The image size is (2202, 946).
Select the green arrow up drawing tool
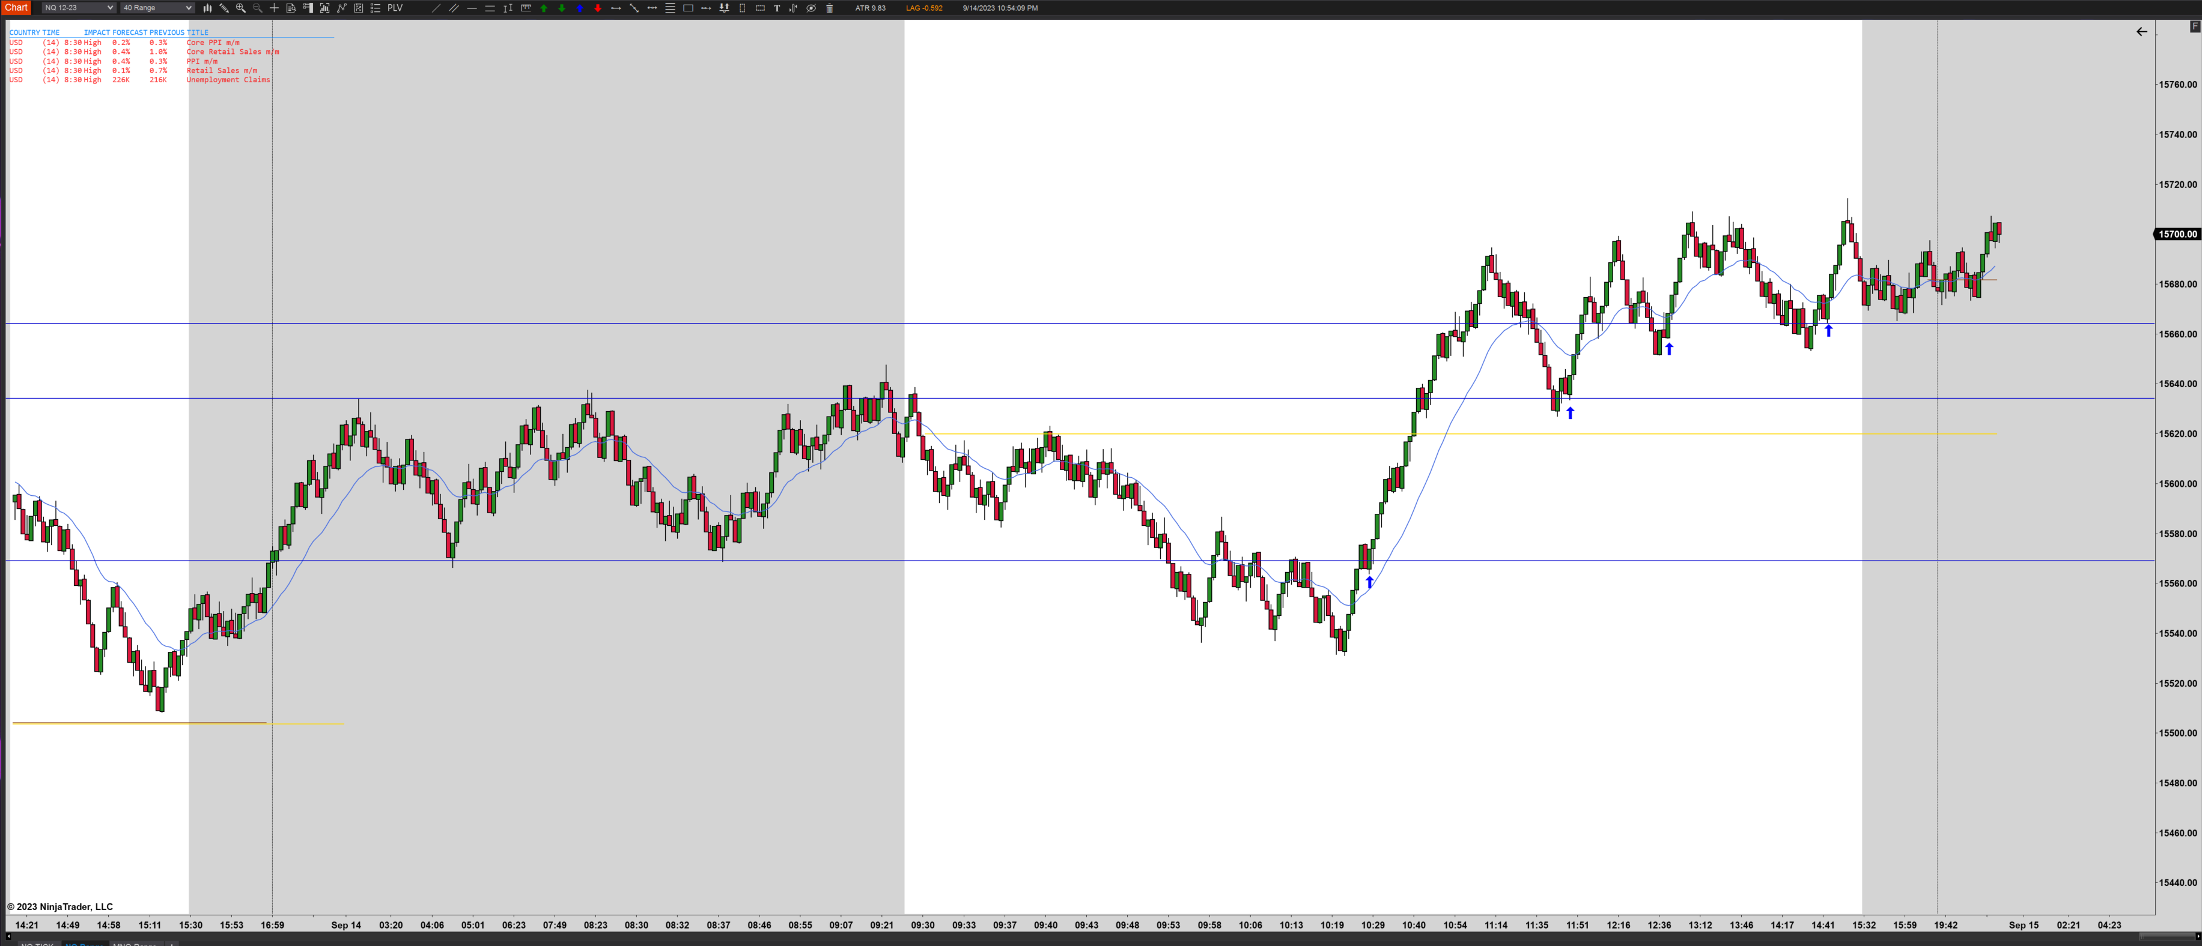[544, 8]
